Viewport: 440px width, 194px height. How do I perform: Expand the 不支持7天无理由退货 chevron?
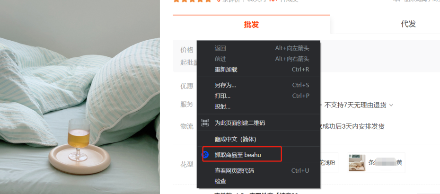(x=391, y=106)
